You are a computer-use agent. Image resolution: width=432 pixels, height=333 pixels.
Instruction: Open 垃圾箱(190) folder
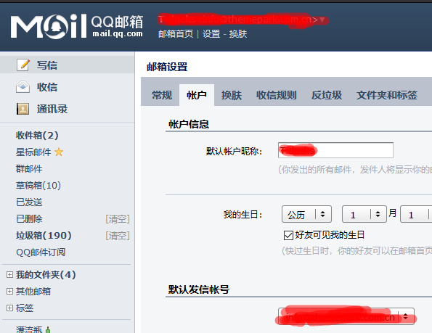click(44, 236)
